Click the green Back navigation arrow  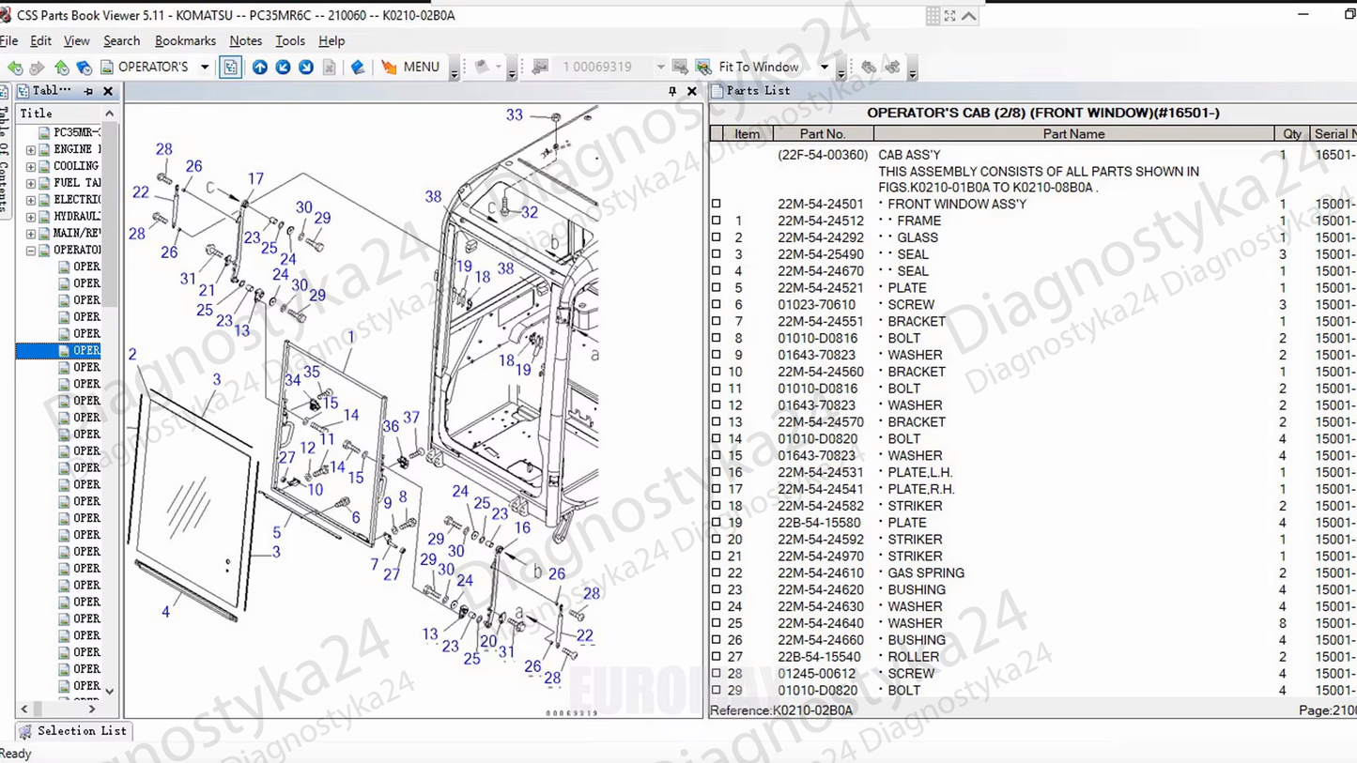coord(14,68)
